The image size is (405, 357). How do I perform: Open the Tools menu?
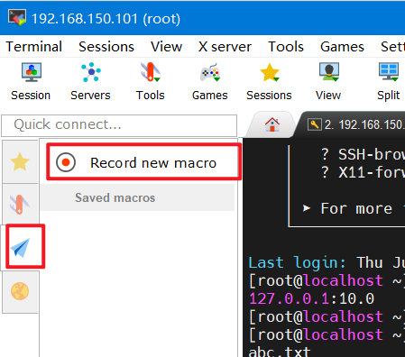(x=286, y=47)
